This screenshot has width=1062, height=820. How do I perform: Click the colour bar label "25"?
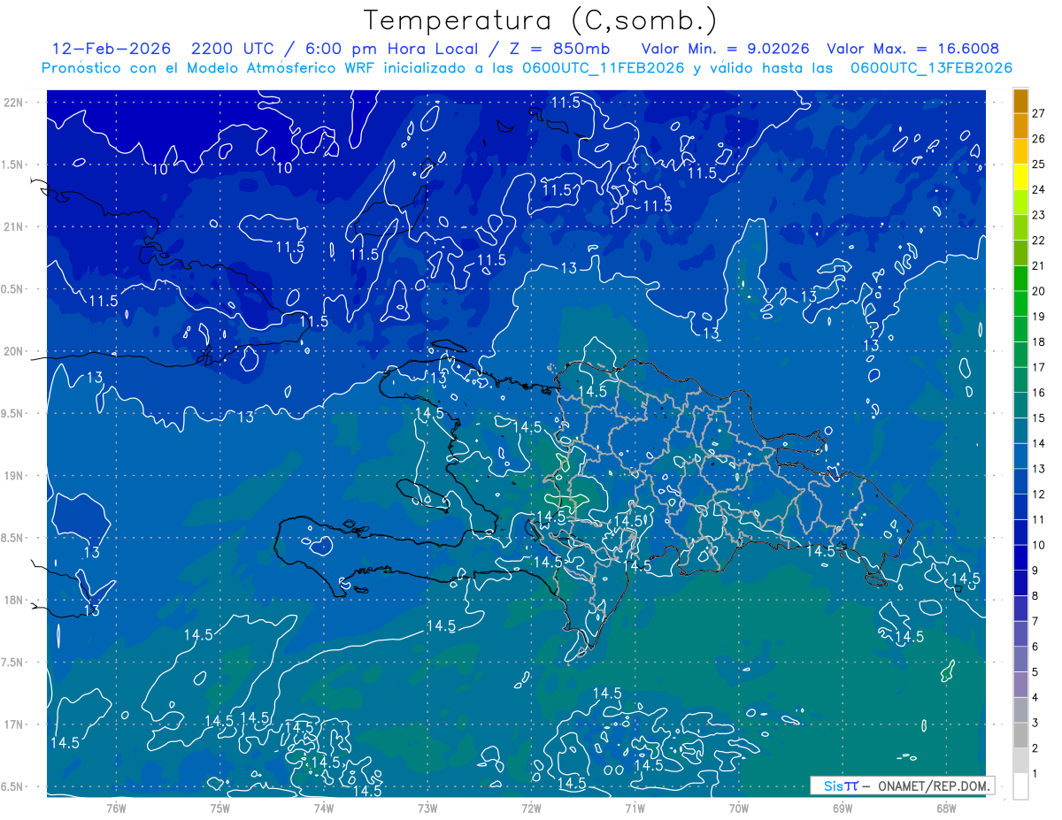1038,164
